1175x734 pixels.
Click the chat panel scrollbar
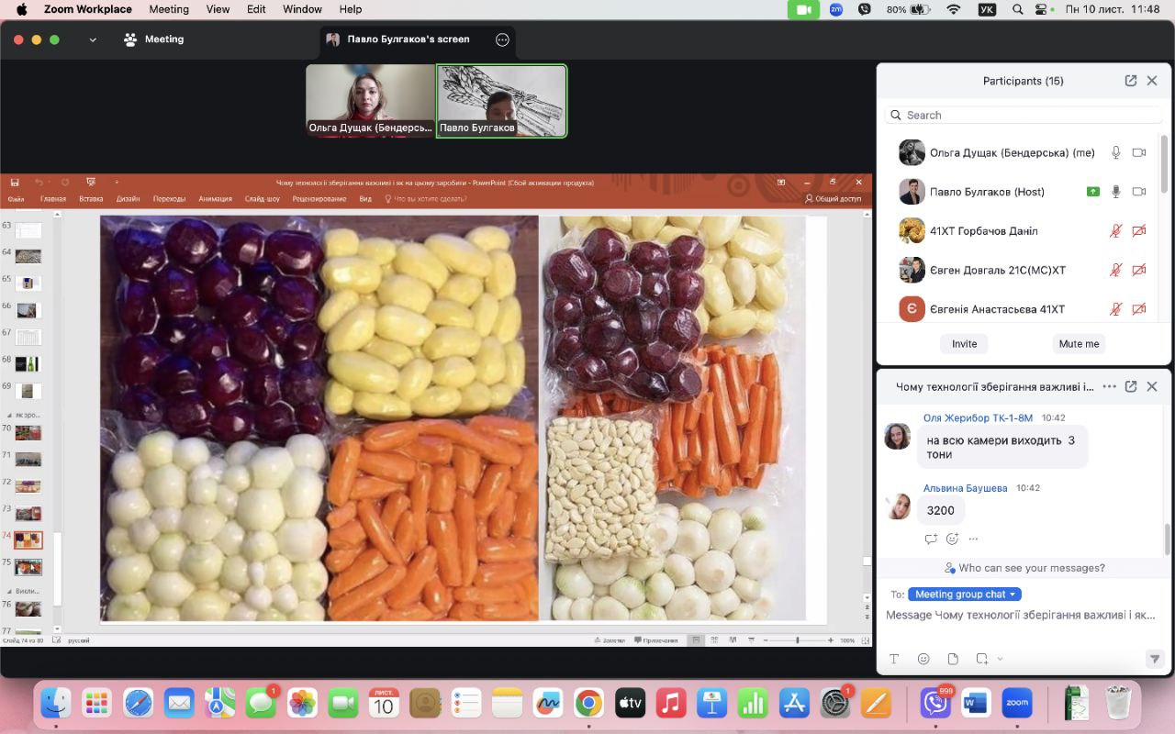(x=1167, y=539)
